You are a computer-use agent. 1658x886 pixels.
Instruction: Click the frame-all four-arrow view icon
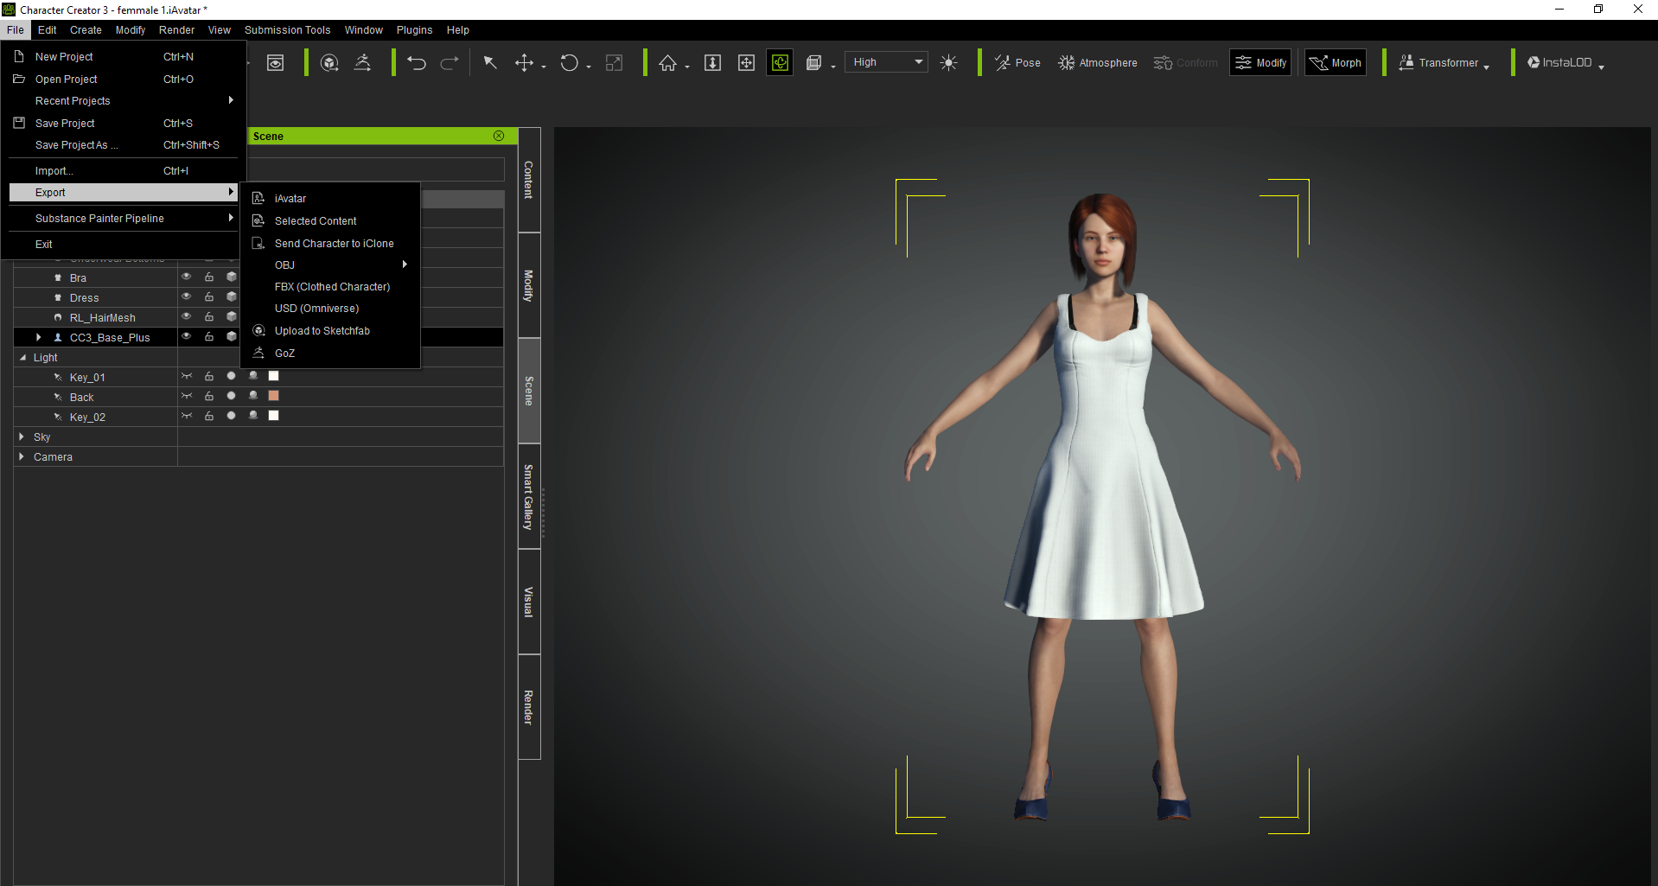tap(746, 63)
